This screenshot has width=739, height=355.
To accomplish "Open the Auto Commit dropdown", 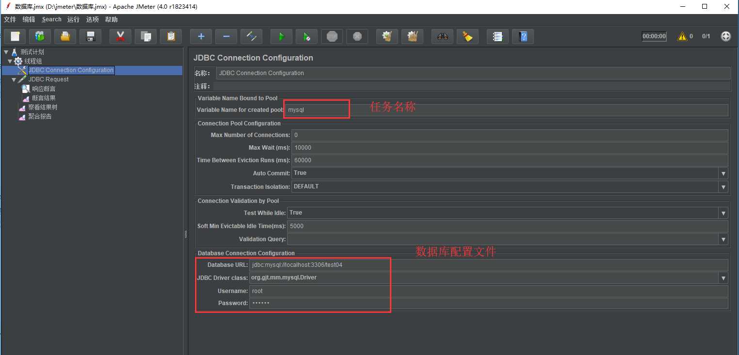I will click(723, 173).
